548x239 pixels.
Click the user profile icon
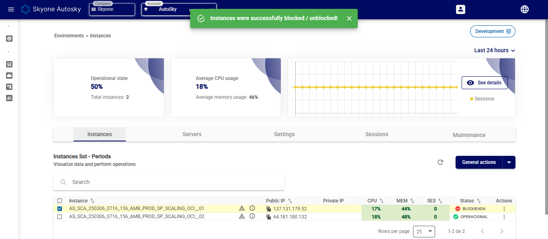pos(460,9)
